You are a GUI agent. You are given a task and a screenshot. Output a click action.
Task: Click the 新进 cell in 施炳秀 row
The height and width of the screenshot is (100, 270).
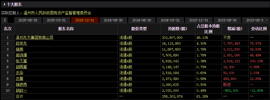tap(227, 85)
